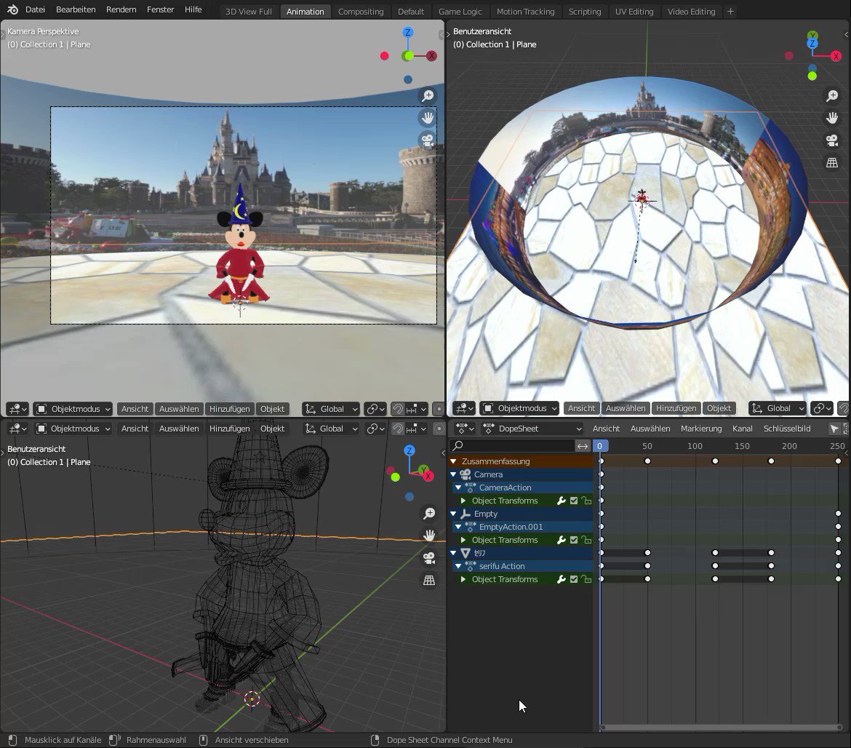This screenshot has height=748, width=851.
Task: Click zoom magnifier icon in camera perspective viewport
Action: pos(428,95)
